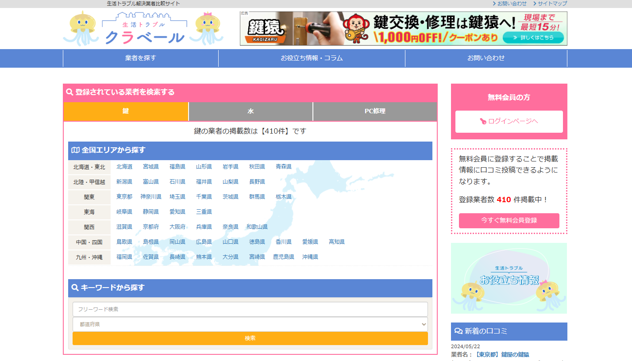
Task: Open the 都道府県 dropdown
Action: click(250, 324)
